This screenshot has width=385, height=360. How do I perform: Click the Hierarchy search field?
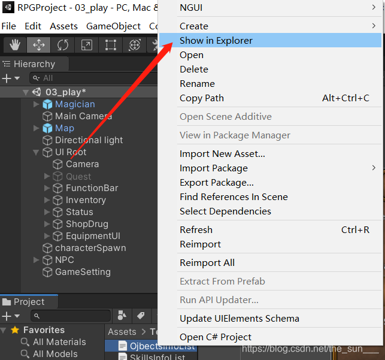[x=93, y=78]
